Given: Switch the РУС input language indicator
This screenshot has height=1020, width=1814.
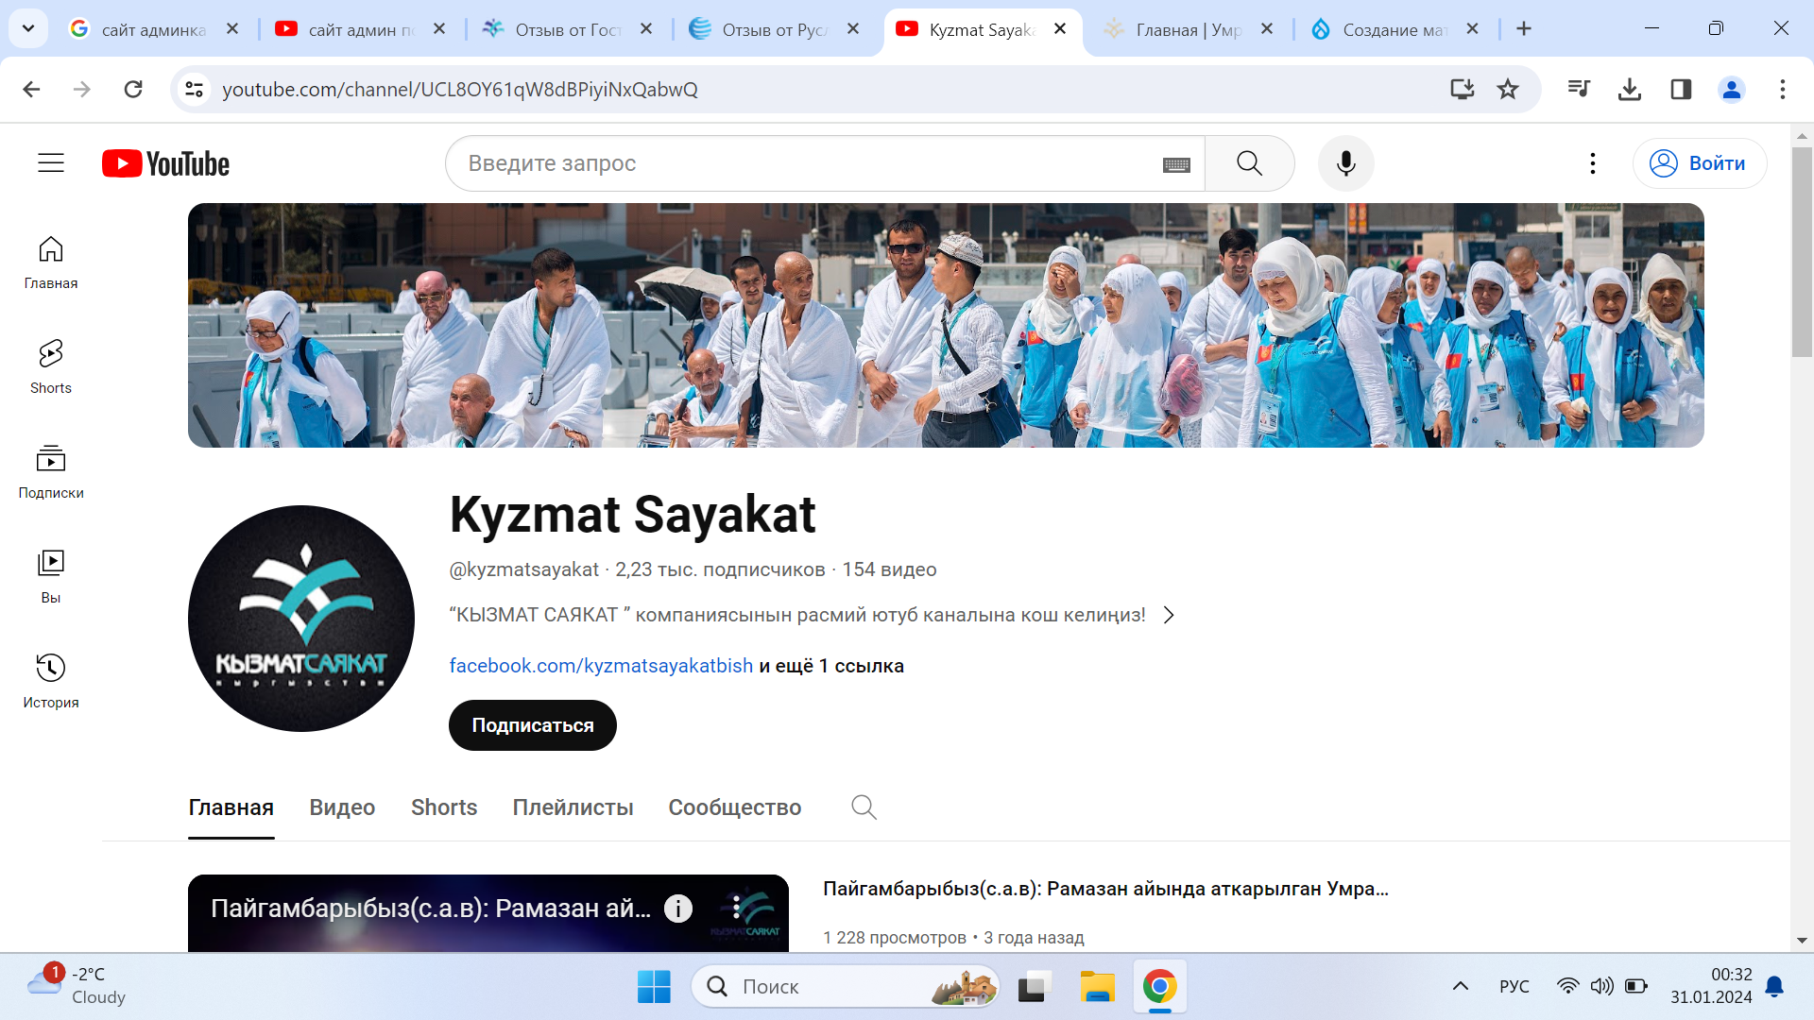Looking at the screenshot, I should [x=1514, y=986].
